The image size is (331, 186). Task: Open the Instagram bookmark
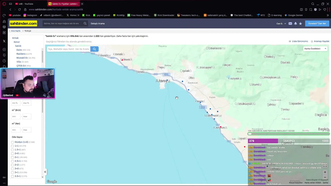tap(30, 15)
